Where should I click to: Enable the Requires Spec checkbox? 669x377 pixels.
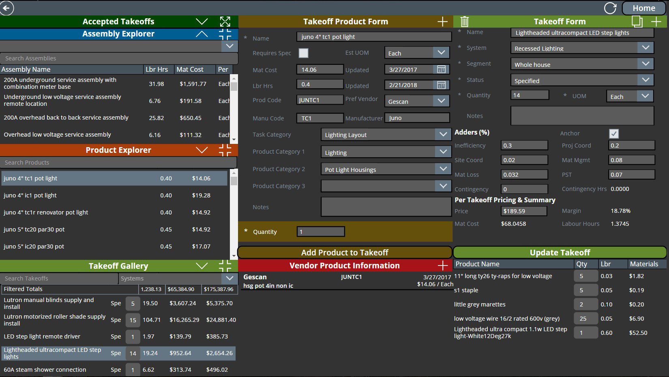[x=303, y=53]
